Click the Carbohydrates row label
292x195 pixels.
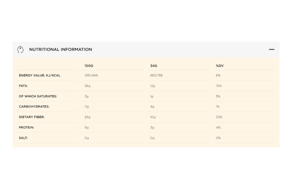coord(34,107)
